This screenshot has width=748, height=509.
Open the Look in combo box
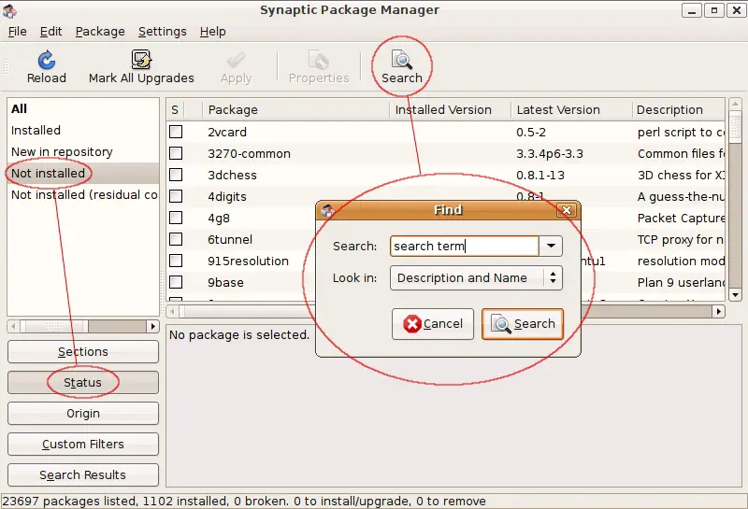click(x=476, y=278)
